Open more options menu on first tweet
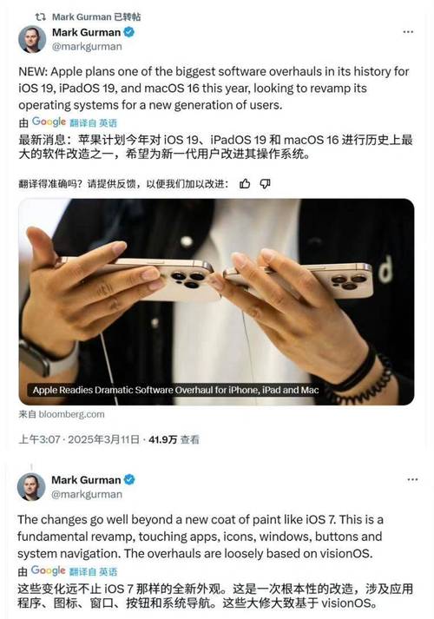Viewport: 434px width, 619px height. (408, 32)
